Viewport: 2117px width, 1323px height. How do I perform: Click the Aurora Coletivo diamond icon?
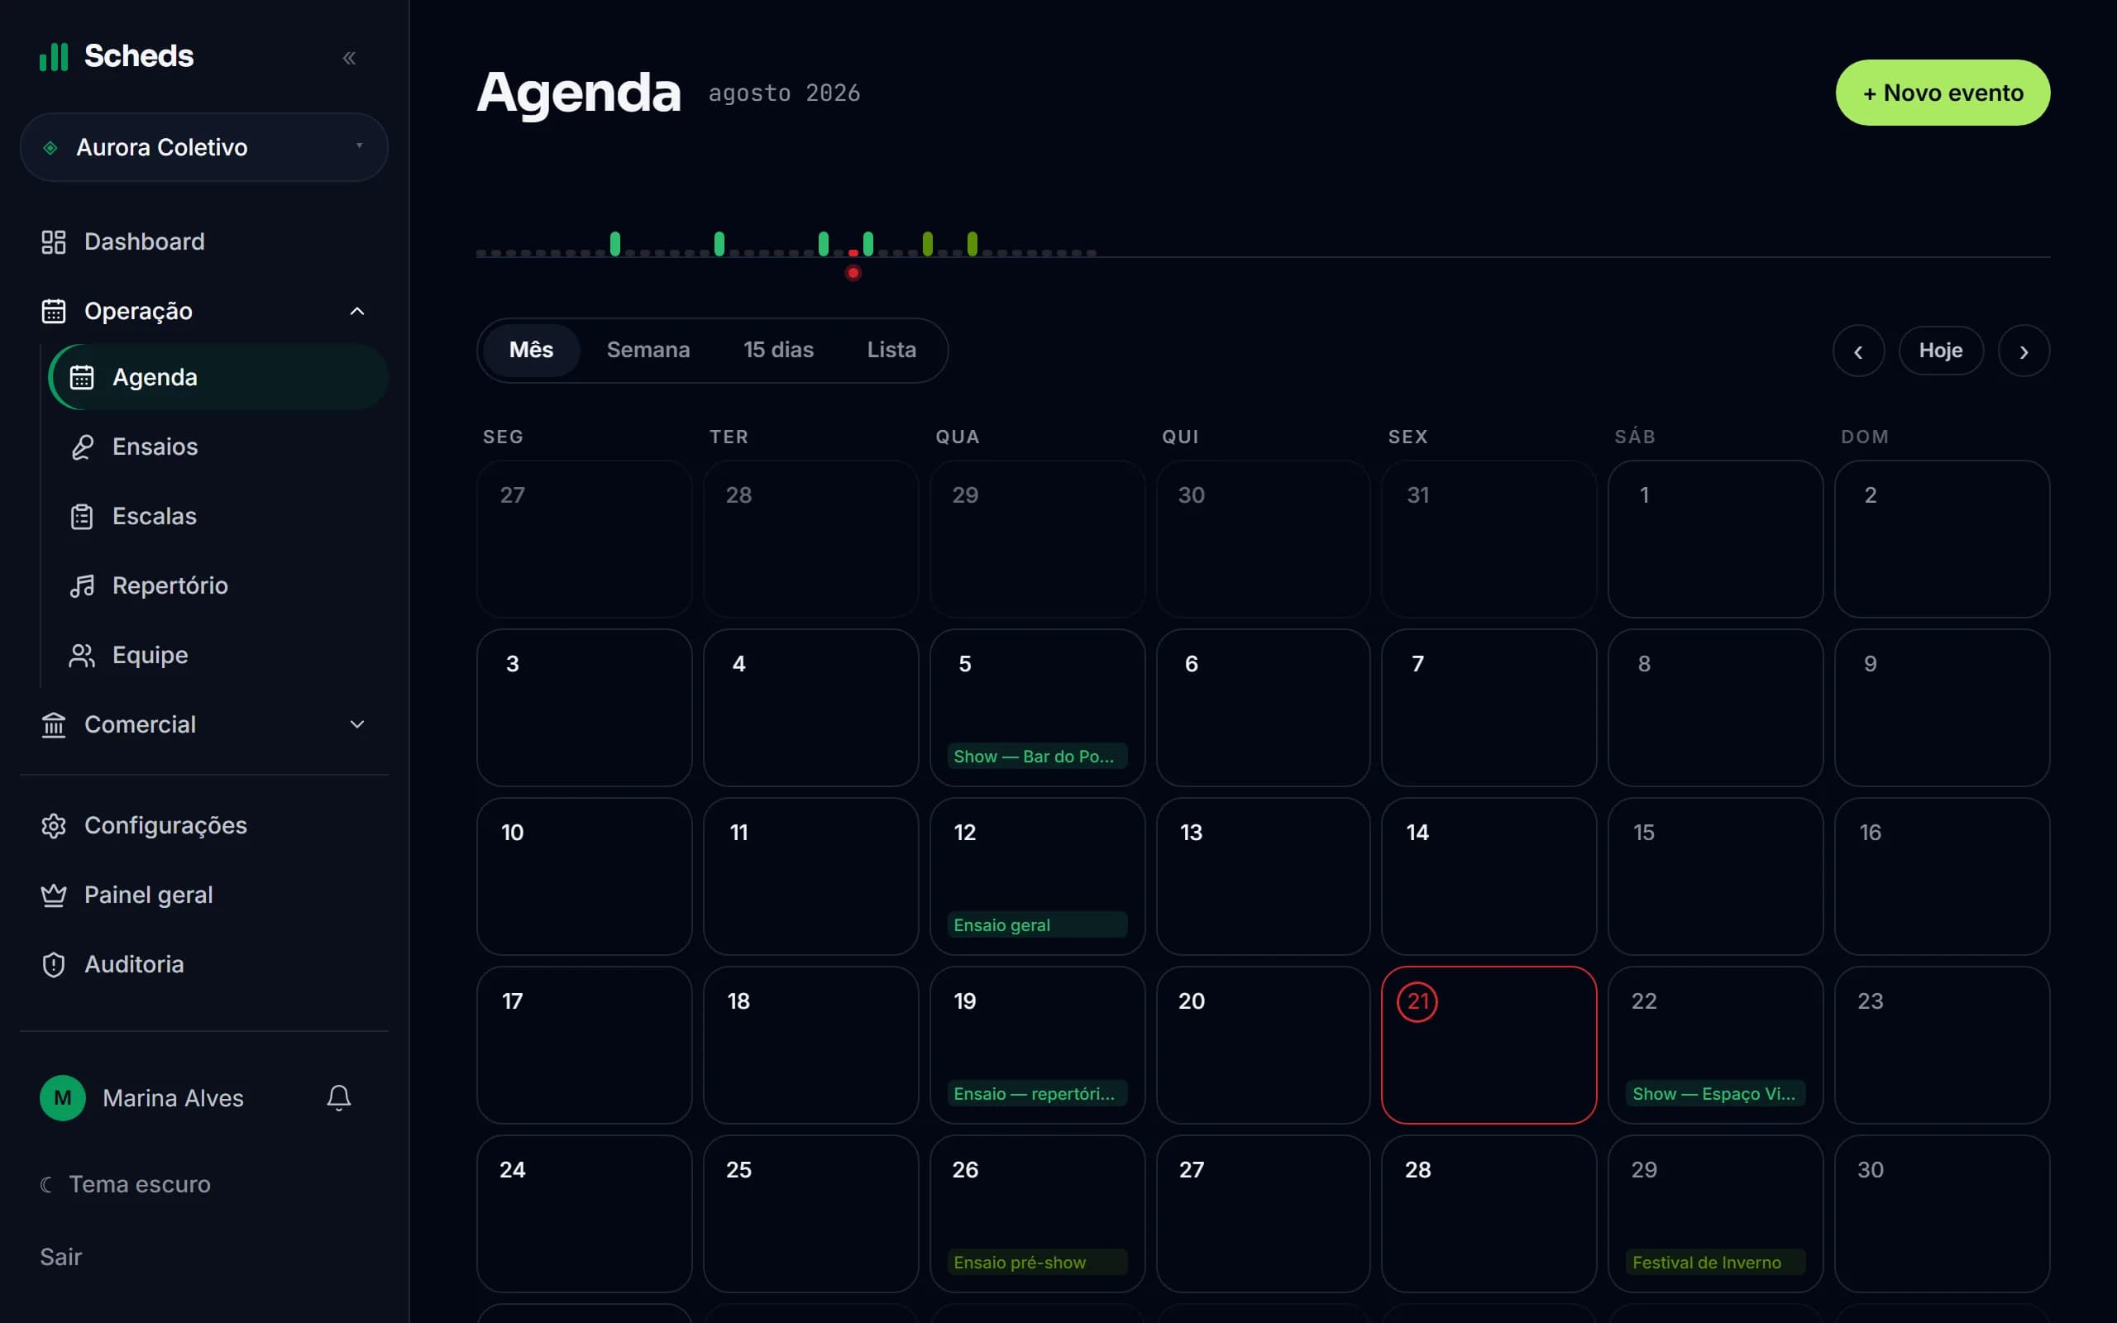tap(50, 148)
